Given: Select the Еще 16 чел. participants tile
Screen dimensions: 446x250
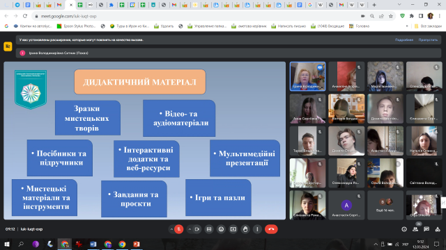Looking at the screenshot, I should point(385,206).
